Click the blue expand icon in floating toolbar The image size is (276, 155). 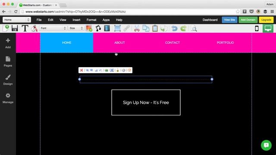(x=112, y=70)
